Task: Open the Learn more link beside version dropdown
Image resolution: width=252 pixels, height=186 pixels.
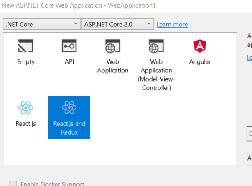Action: click(172, 24)
